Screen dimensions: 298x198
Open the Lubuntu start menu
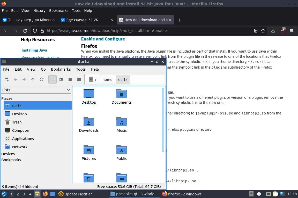pos(4,194)
